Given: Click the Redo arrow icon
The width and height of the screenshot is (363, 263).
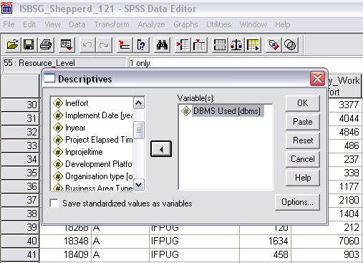Looking at the screenshot, I should click(x=104, y=44).
